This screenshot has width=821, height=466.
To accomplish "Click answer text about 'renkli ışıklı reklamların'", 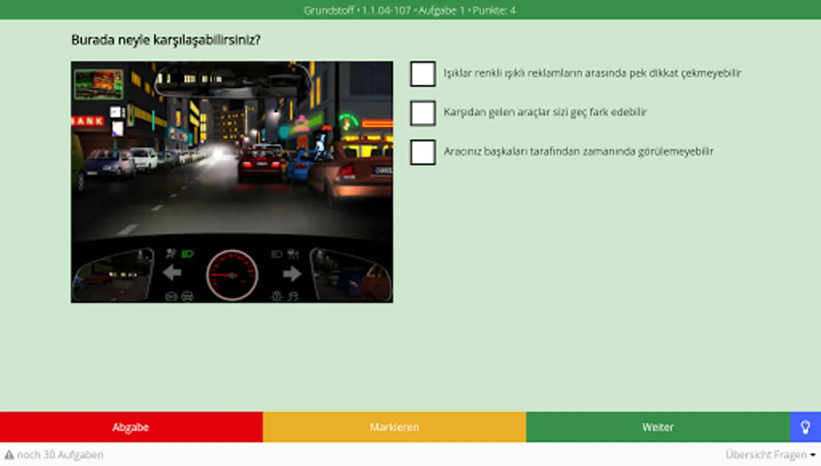I will [592, 73].
